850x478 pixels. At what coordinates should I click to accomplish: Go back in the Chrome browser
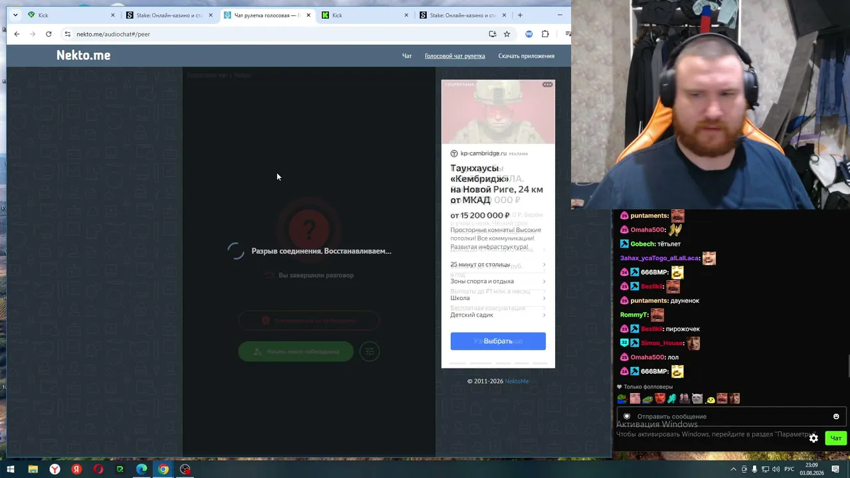(x=17, y=34)
